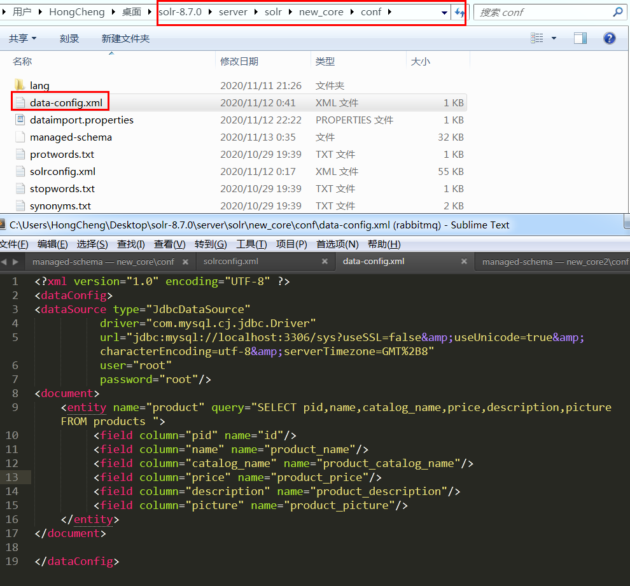Navigate to 桌面 in the breadcrumb

132,12
